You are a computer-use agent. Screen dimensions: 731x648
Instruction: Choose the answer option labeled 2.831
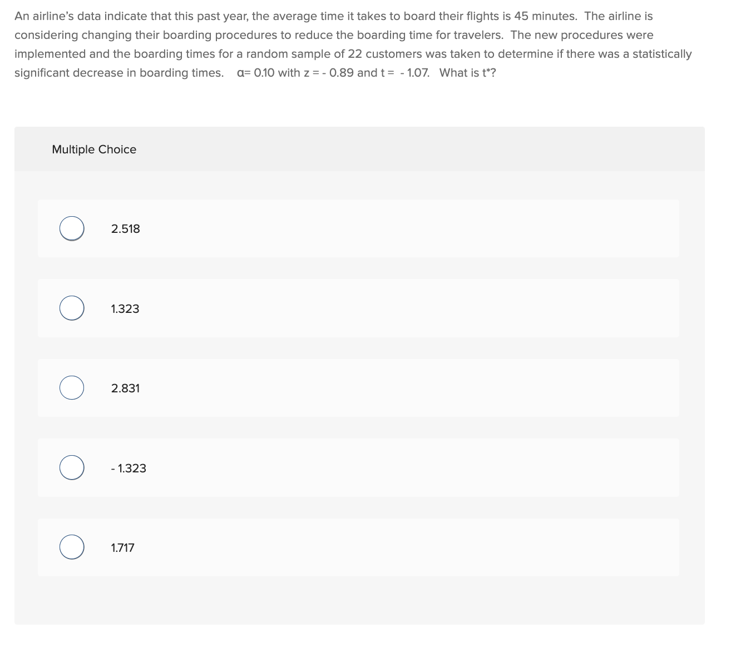125,388
